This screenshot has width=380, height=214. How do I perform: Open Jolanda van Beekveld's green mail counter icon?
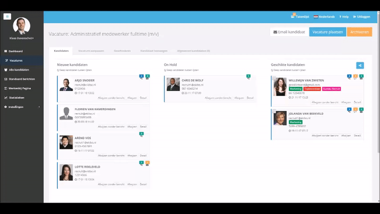point(361,110)
